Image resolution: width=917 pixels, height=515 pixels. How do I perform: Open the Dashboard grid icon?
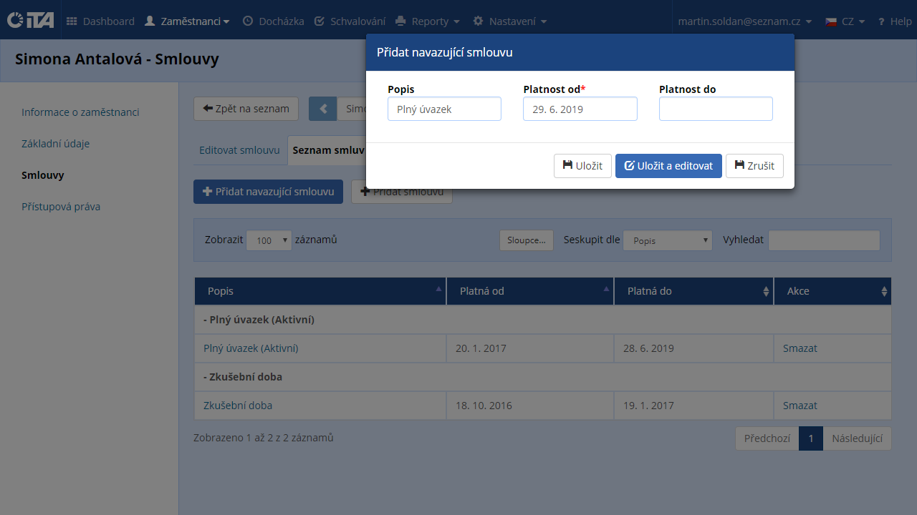coord(72,21)
